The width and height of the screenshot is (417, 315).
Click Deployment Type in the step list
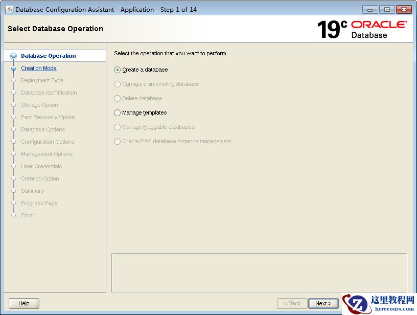(42, 80)
